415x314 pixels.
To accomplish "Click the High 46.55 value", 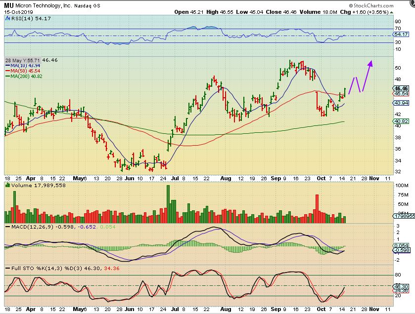I will click(x=220, y=12).
